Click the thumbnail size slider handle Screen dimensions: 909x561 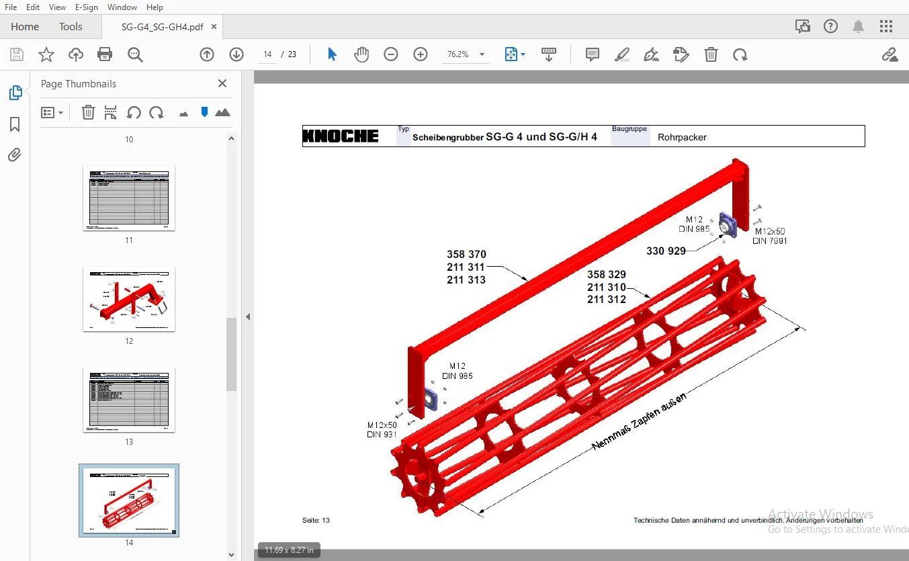(x=204, y=112)
